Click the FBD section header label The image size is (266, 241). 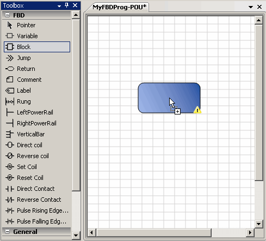pos(19,15)
